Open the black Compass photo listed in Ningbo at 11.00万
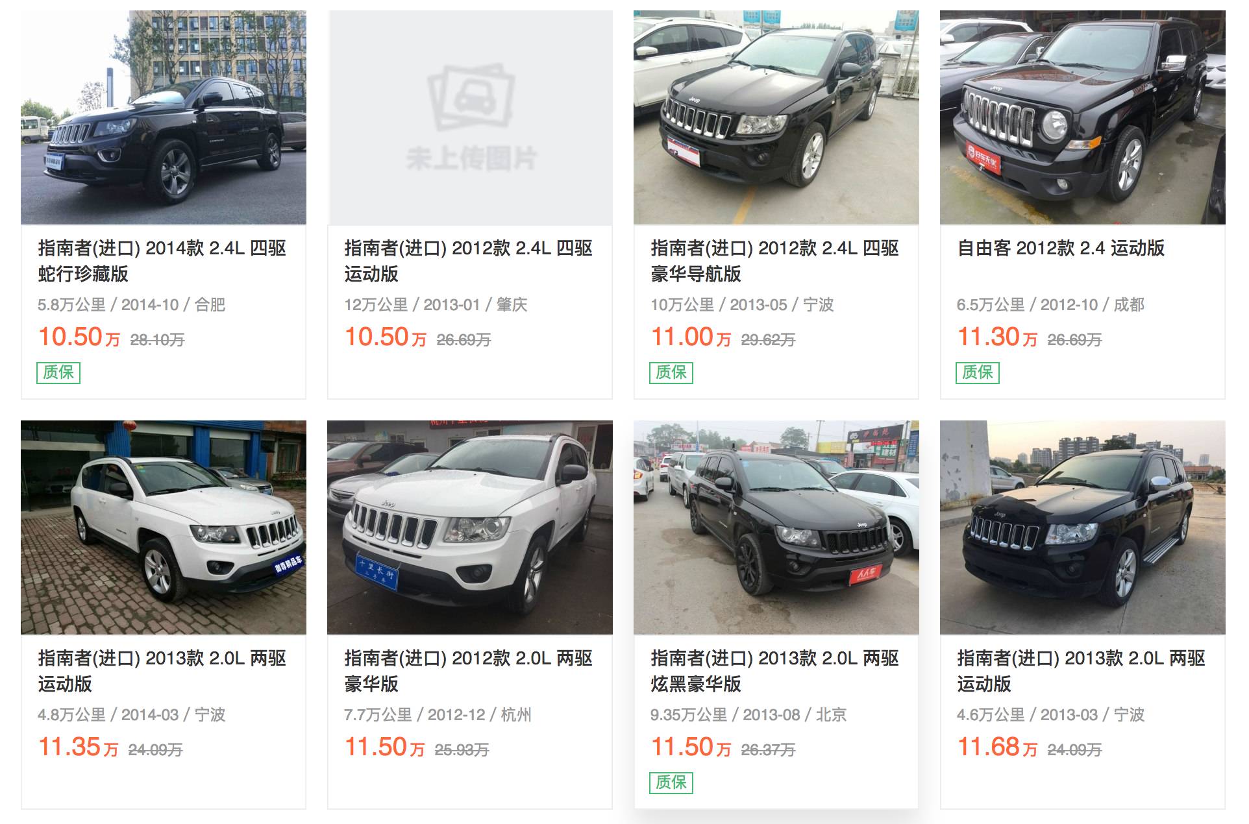Screen dimensions: 1249x824 (x=776, y=117)
